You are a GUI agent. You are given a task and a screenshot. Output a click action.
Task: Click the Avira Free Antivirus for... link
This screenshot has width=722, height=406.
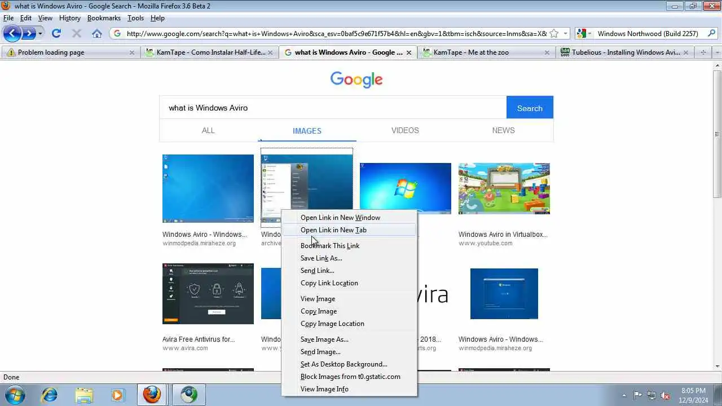click(199, 339)
